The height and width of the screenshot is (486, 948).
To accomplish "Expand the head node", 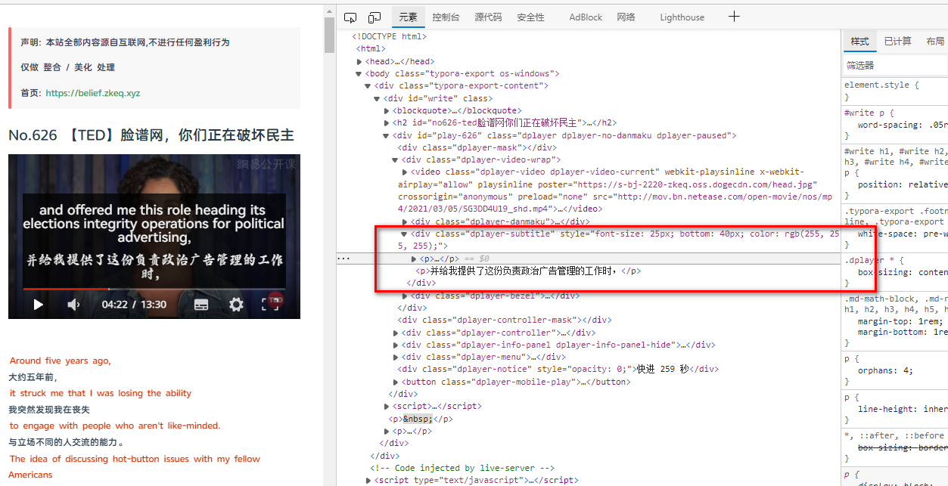I will pyautogui.click(x=360, y=61).
